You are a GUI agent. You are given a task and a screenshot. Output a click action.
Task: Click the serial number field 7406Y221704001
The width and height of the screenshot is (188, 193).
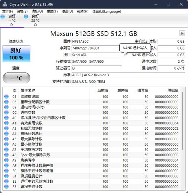point(97,48)
